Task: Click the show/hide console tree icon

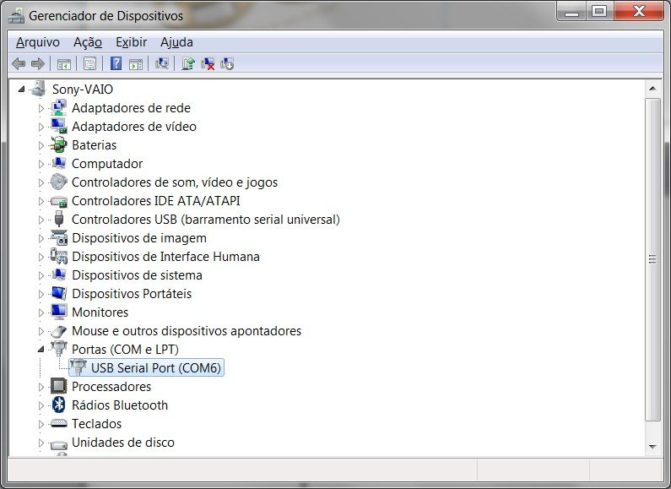Action: (x=63, y=63)
